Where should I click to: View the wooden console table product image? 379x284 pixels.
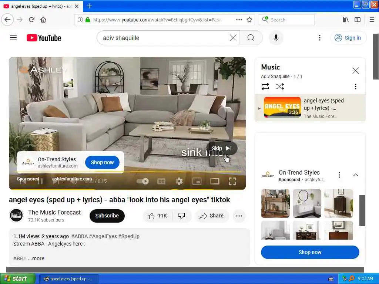[x=275, y=203]
